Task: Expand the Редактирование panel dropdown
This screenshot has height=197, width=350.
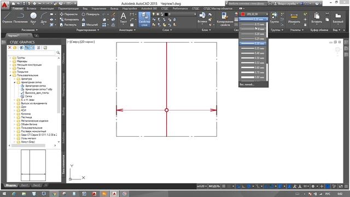Action: click(87, 30)
